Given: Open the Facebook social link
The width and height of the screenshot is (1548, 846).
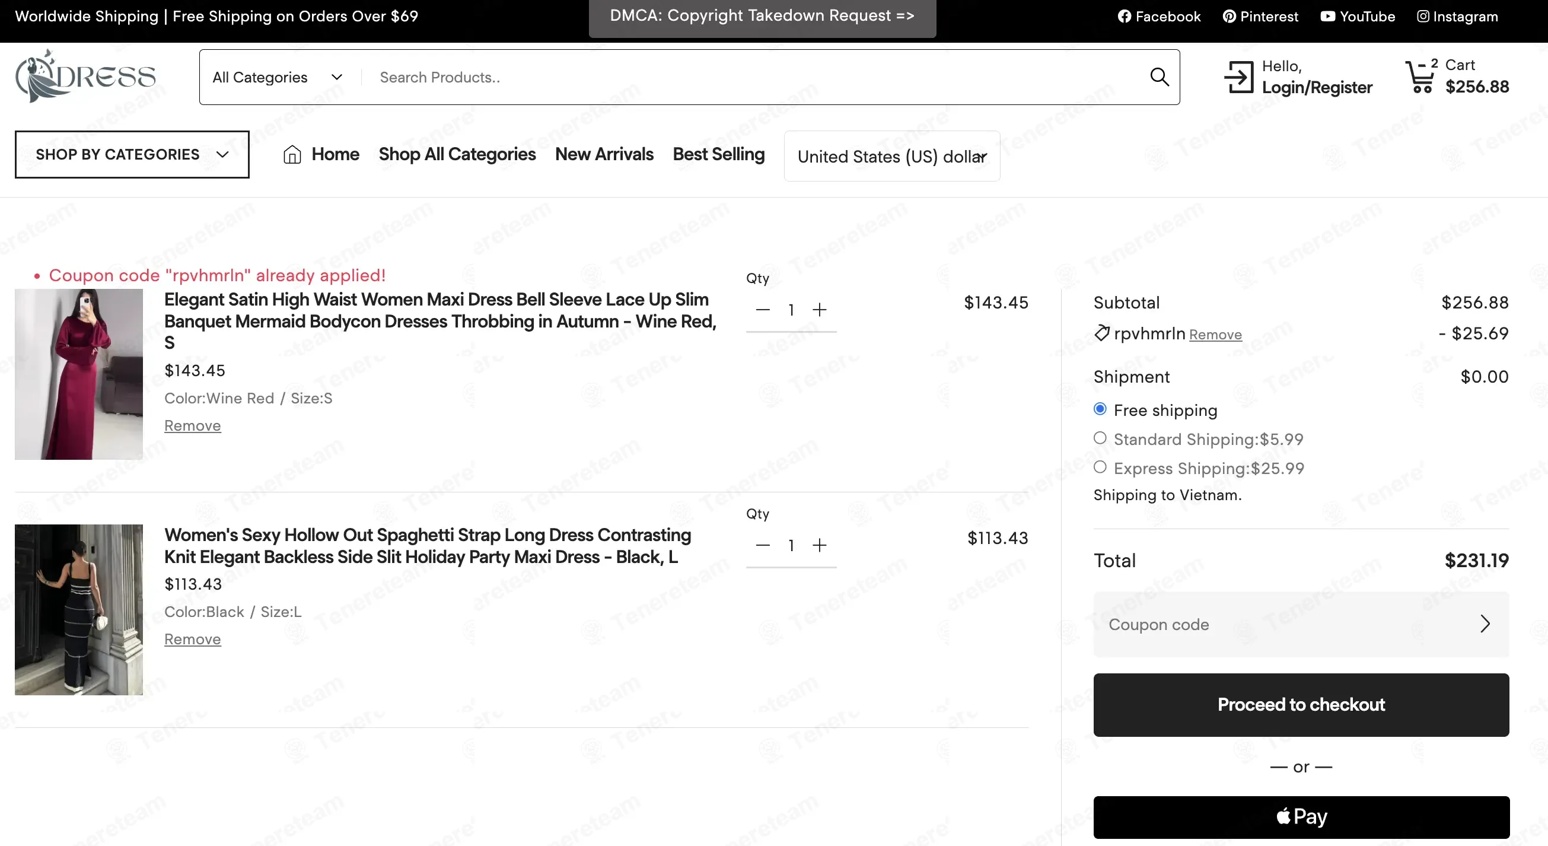Looking at the screenshot, I should point(1158,16).
